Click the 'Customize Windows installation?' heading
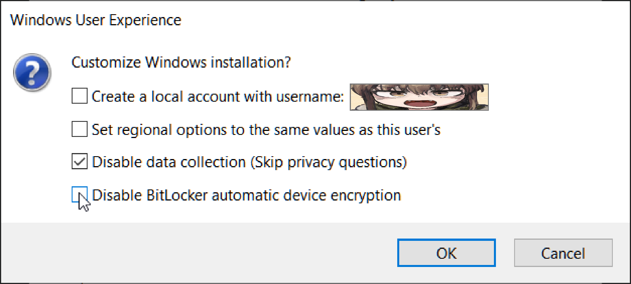 181,62
